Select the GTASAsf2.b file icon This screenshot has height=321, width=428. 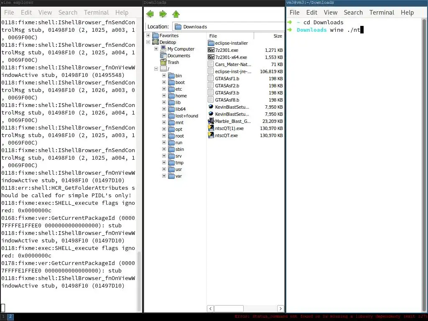(211, 85)
